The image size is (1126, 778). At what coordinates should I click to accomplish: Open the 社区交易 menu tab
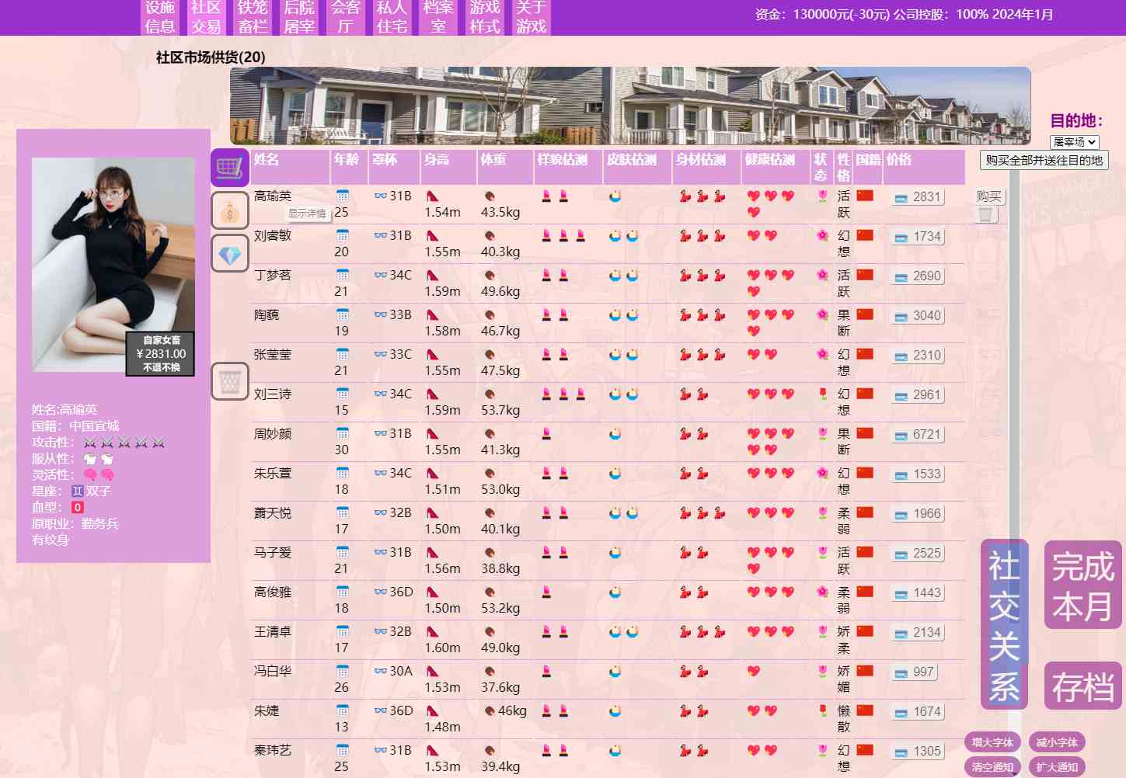coord(206,17)
